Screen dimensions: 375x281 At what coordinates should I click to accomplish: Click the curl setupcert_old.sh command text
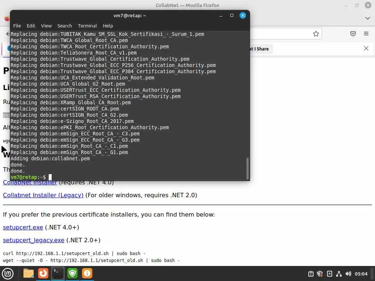[x=74, y=253]
